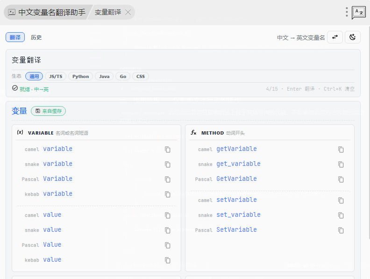
Task: Copy kebab case 'value' result
Action: (168, 260)
